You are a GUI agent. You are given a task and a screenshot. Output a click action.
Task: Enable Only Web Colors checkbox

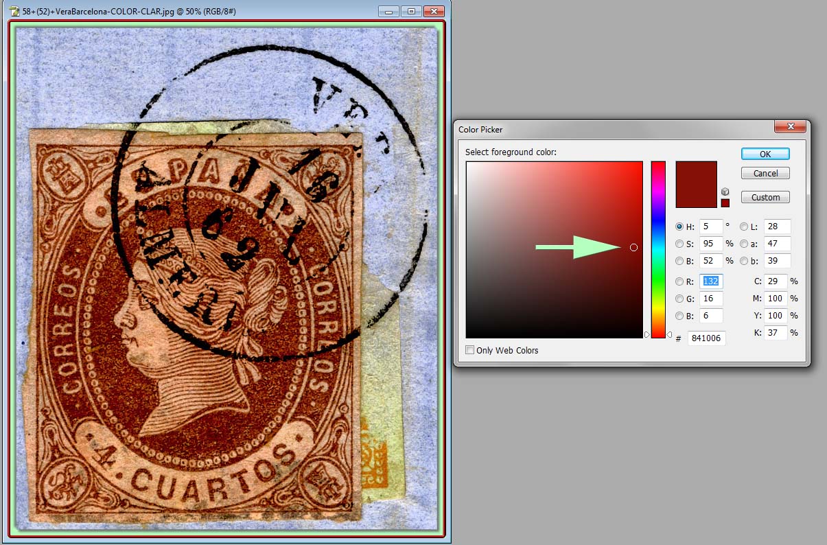470,350
